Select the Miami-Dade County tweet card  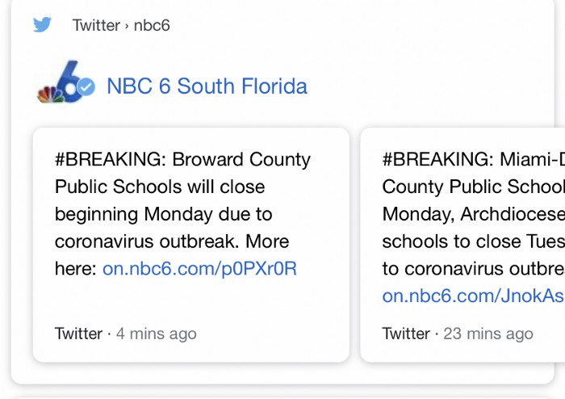(x=462, y=245)
